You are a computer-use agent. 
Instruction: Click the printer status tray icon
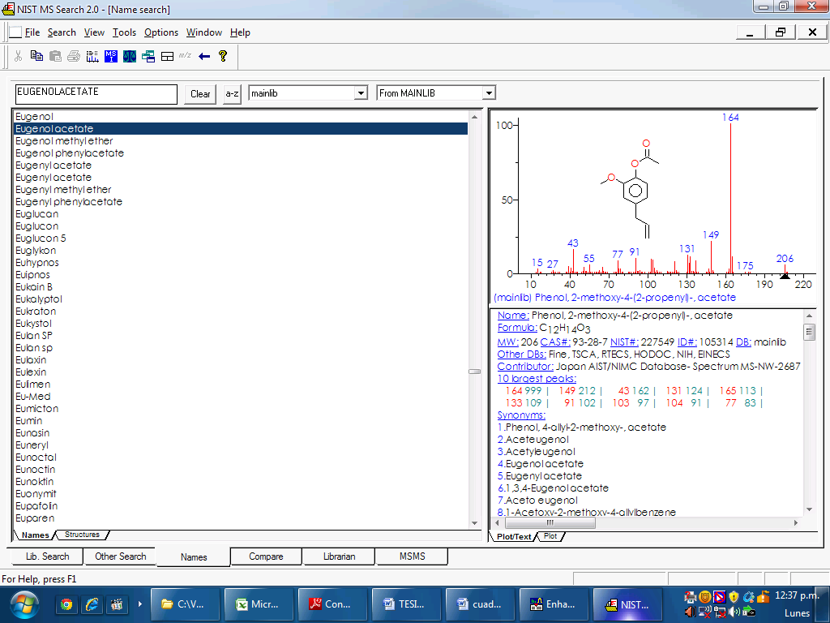(x=691, y=598)
